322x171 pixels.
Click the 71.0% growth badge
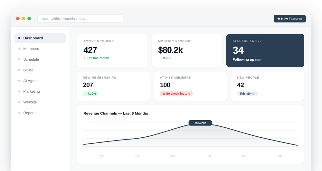click(x=90, y=94)
